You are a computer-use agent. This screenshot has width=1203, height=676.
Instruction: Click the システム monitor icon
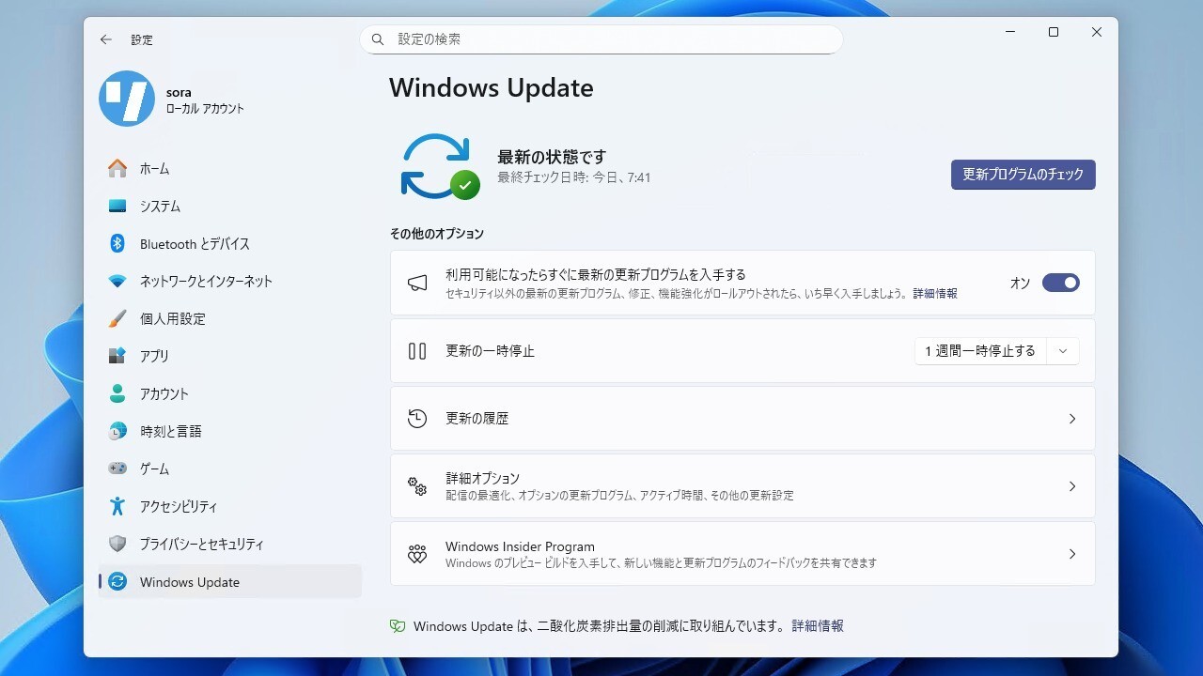pyautogui.click(x=117, y=206)
